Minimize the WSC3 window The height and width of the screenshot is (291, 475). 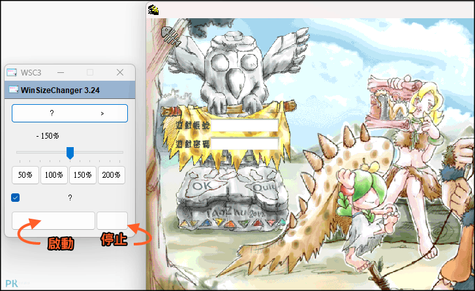[61, 72]
